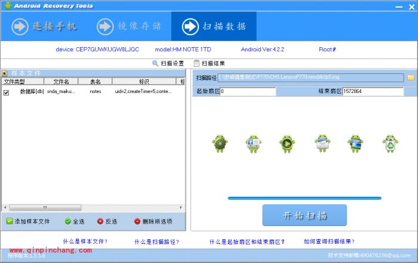Click the Android contacts card icon
Viewport: 418px width, 263px height.
tap(253, 143)
